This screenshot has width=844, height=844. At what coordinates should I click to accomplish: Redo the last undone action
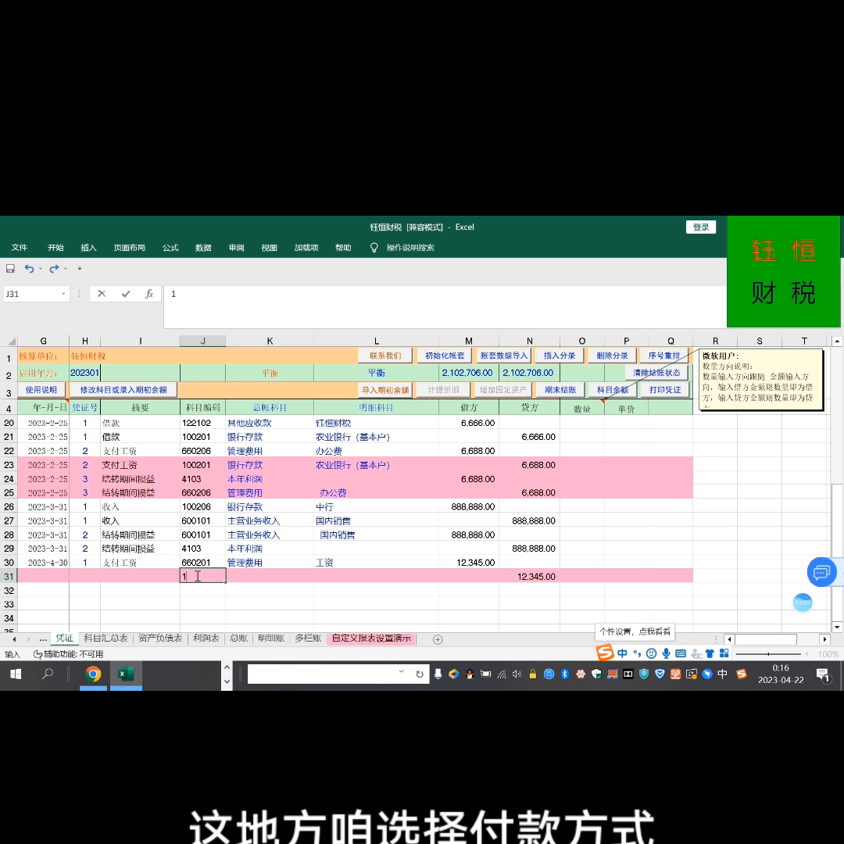(54, 268)
